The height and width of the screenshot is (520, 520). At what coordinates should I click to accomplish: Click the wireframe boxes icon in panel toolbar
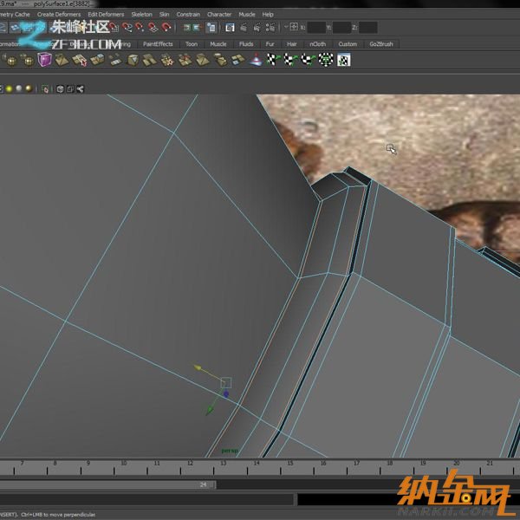(70, 88)
